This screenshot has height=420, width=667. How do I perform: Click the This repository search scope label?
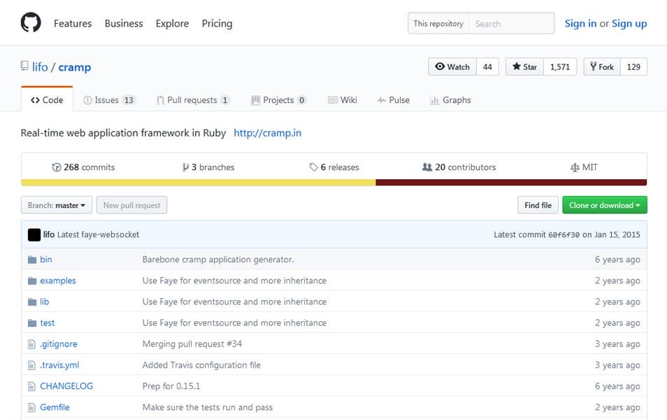point(438,23)
